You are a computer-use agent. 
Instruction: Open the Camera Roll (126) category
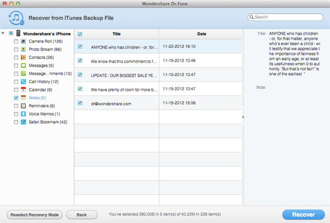pos(46,41)
